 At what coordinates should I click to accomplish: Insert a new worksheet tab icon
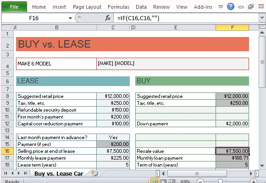click(x=94, y=173)
